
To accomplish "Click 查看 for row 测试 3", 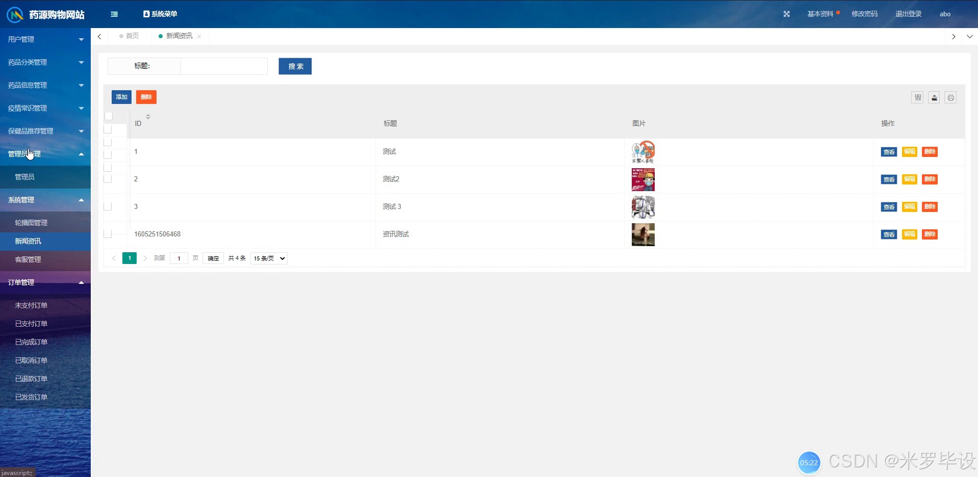I will (x=889, y=207).
